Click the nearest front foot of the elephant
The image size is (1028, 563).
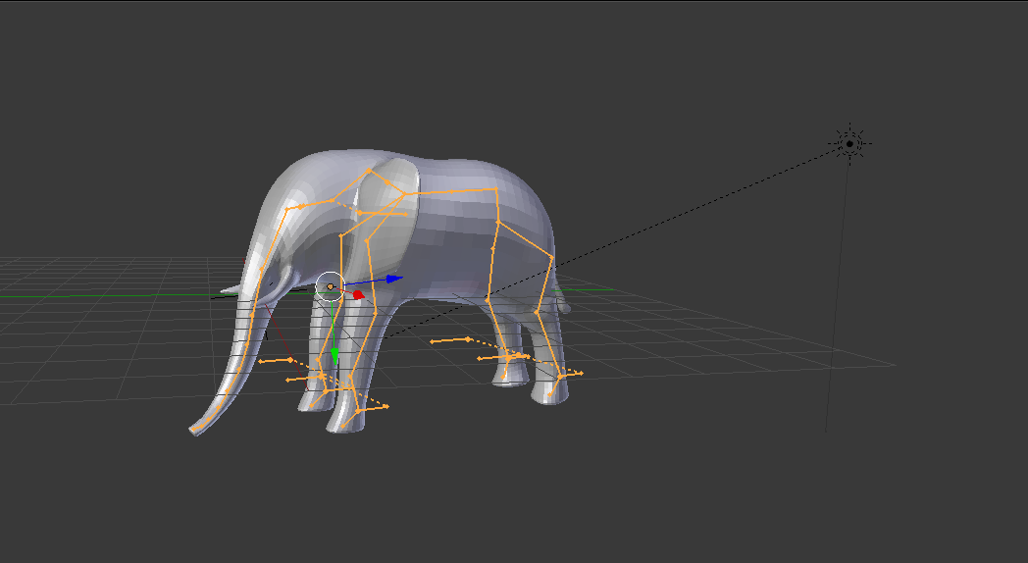point(344,420)
